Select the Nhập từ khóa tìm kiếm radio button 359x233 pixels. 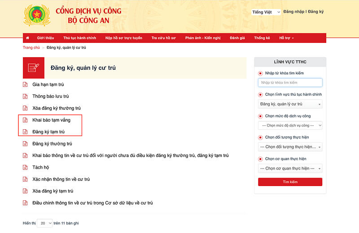pyautogui.click(x=260, y=73)
